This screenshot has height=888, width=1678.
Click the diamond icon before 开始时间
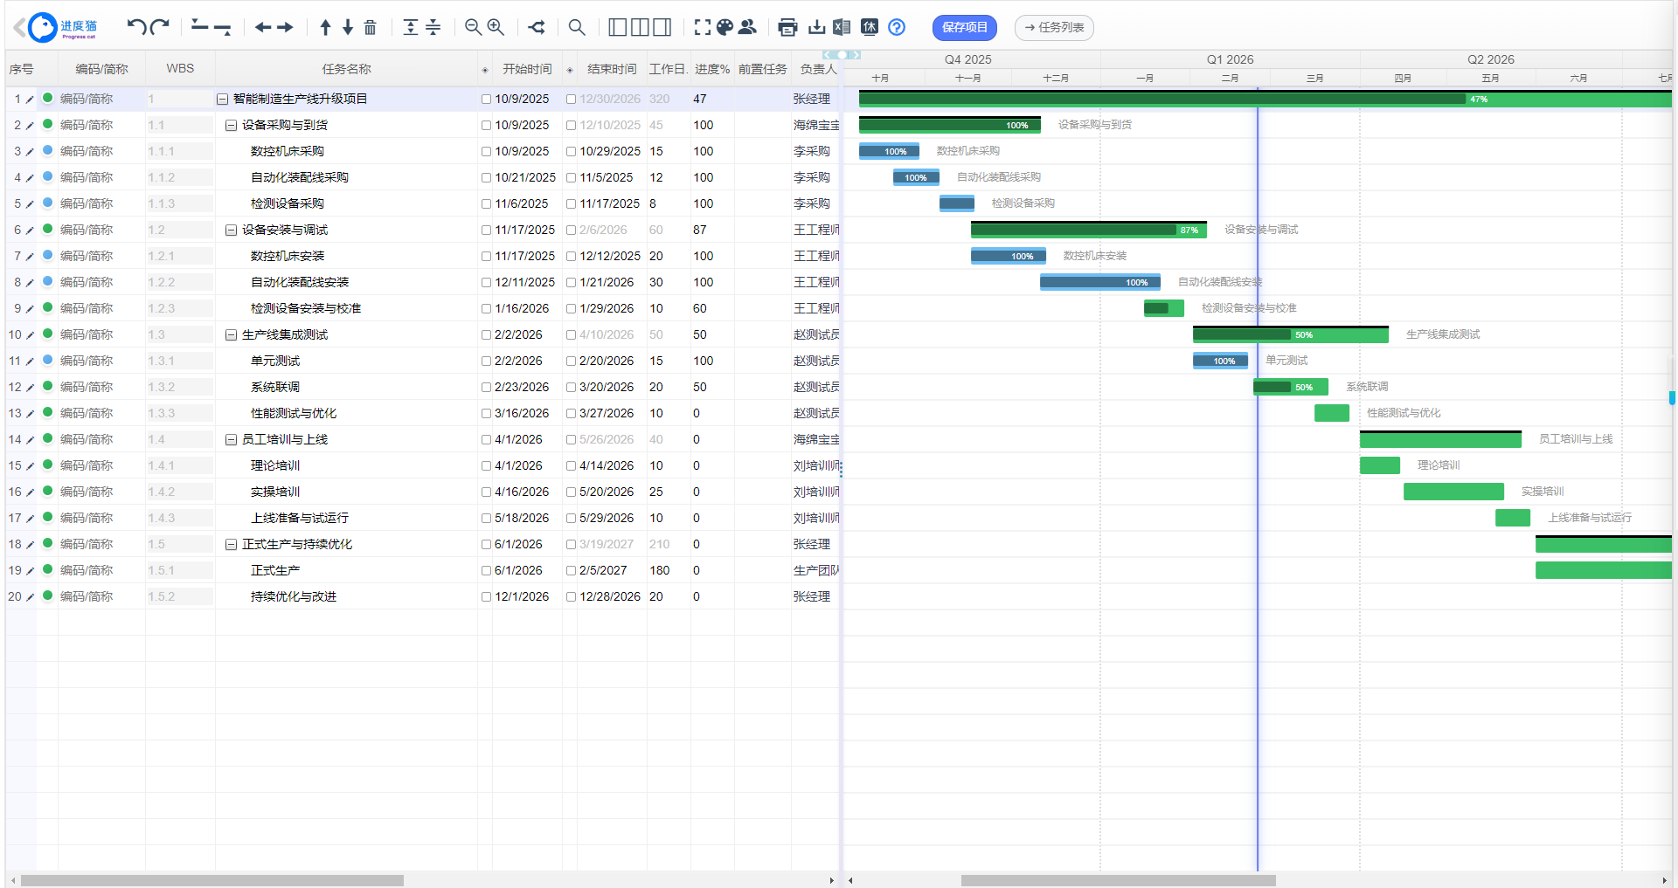485,70
